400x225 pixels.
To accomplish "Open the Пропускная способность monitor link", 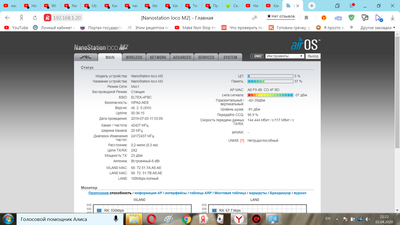I will [110, 193].
